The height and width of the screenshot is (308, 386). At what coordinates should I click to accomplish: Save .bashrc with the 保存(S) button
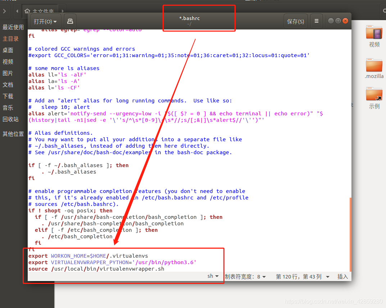(295, 21)
